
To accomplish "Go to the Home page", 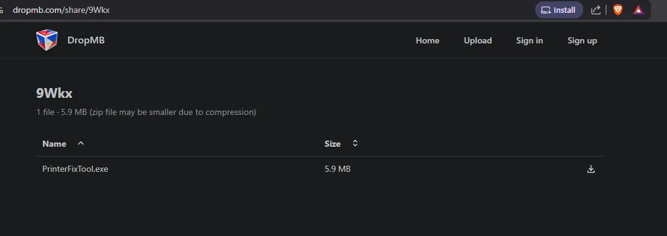I will 428,41.
